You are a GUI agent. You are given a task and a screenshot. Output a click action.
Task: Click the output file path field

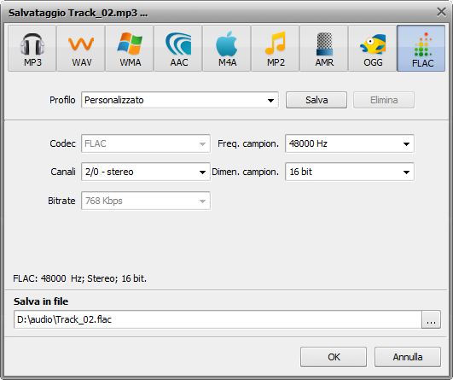pos(218,319)
